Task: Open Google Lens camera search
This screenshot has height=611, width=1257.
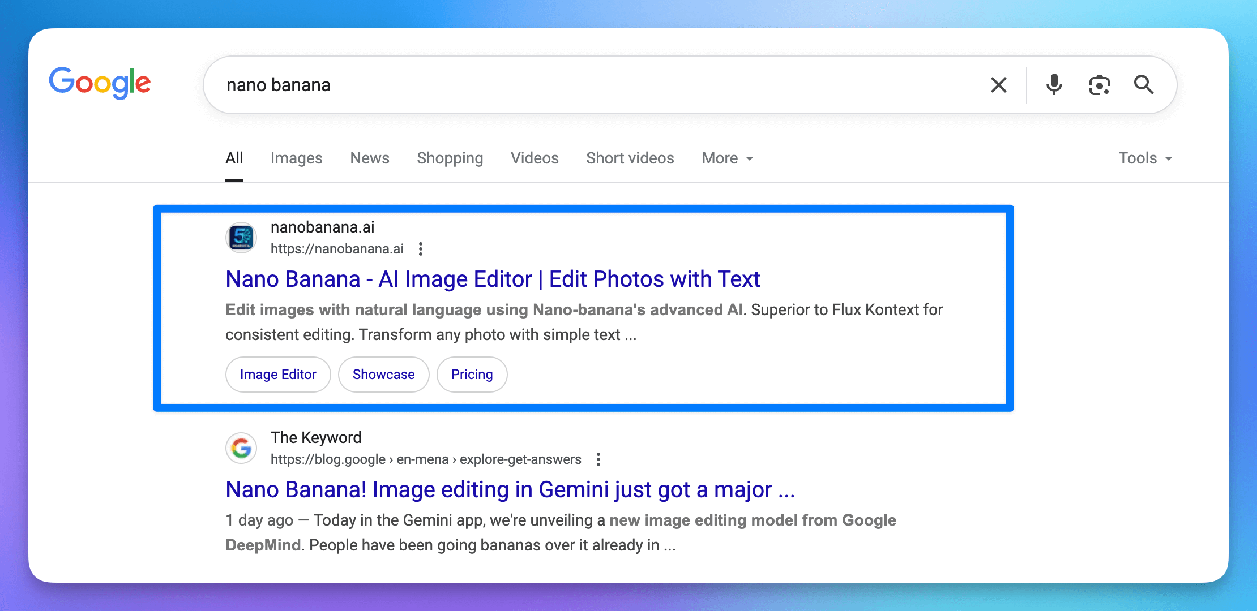Action: click(1099, 85)
